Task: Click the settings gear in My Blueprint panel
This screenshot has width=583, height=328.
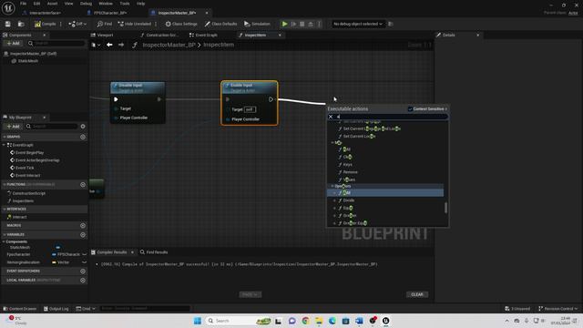Action: coord(83,127)
